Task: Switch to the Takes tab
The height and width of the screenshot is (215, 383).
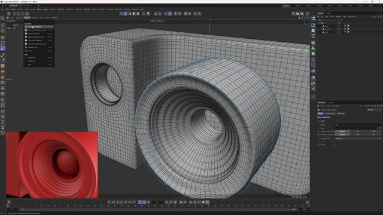Action: click(329, 13)
